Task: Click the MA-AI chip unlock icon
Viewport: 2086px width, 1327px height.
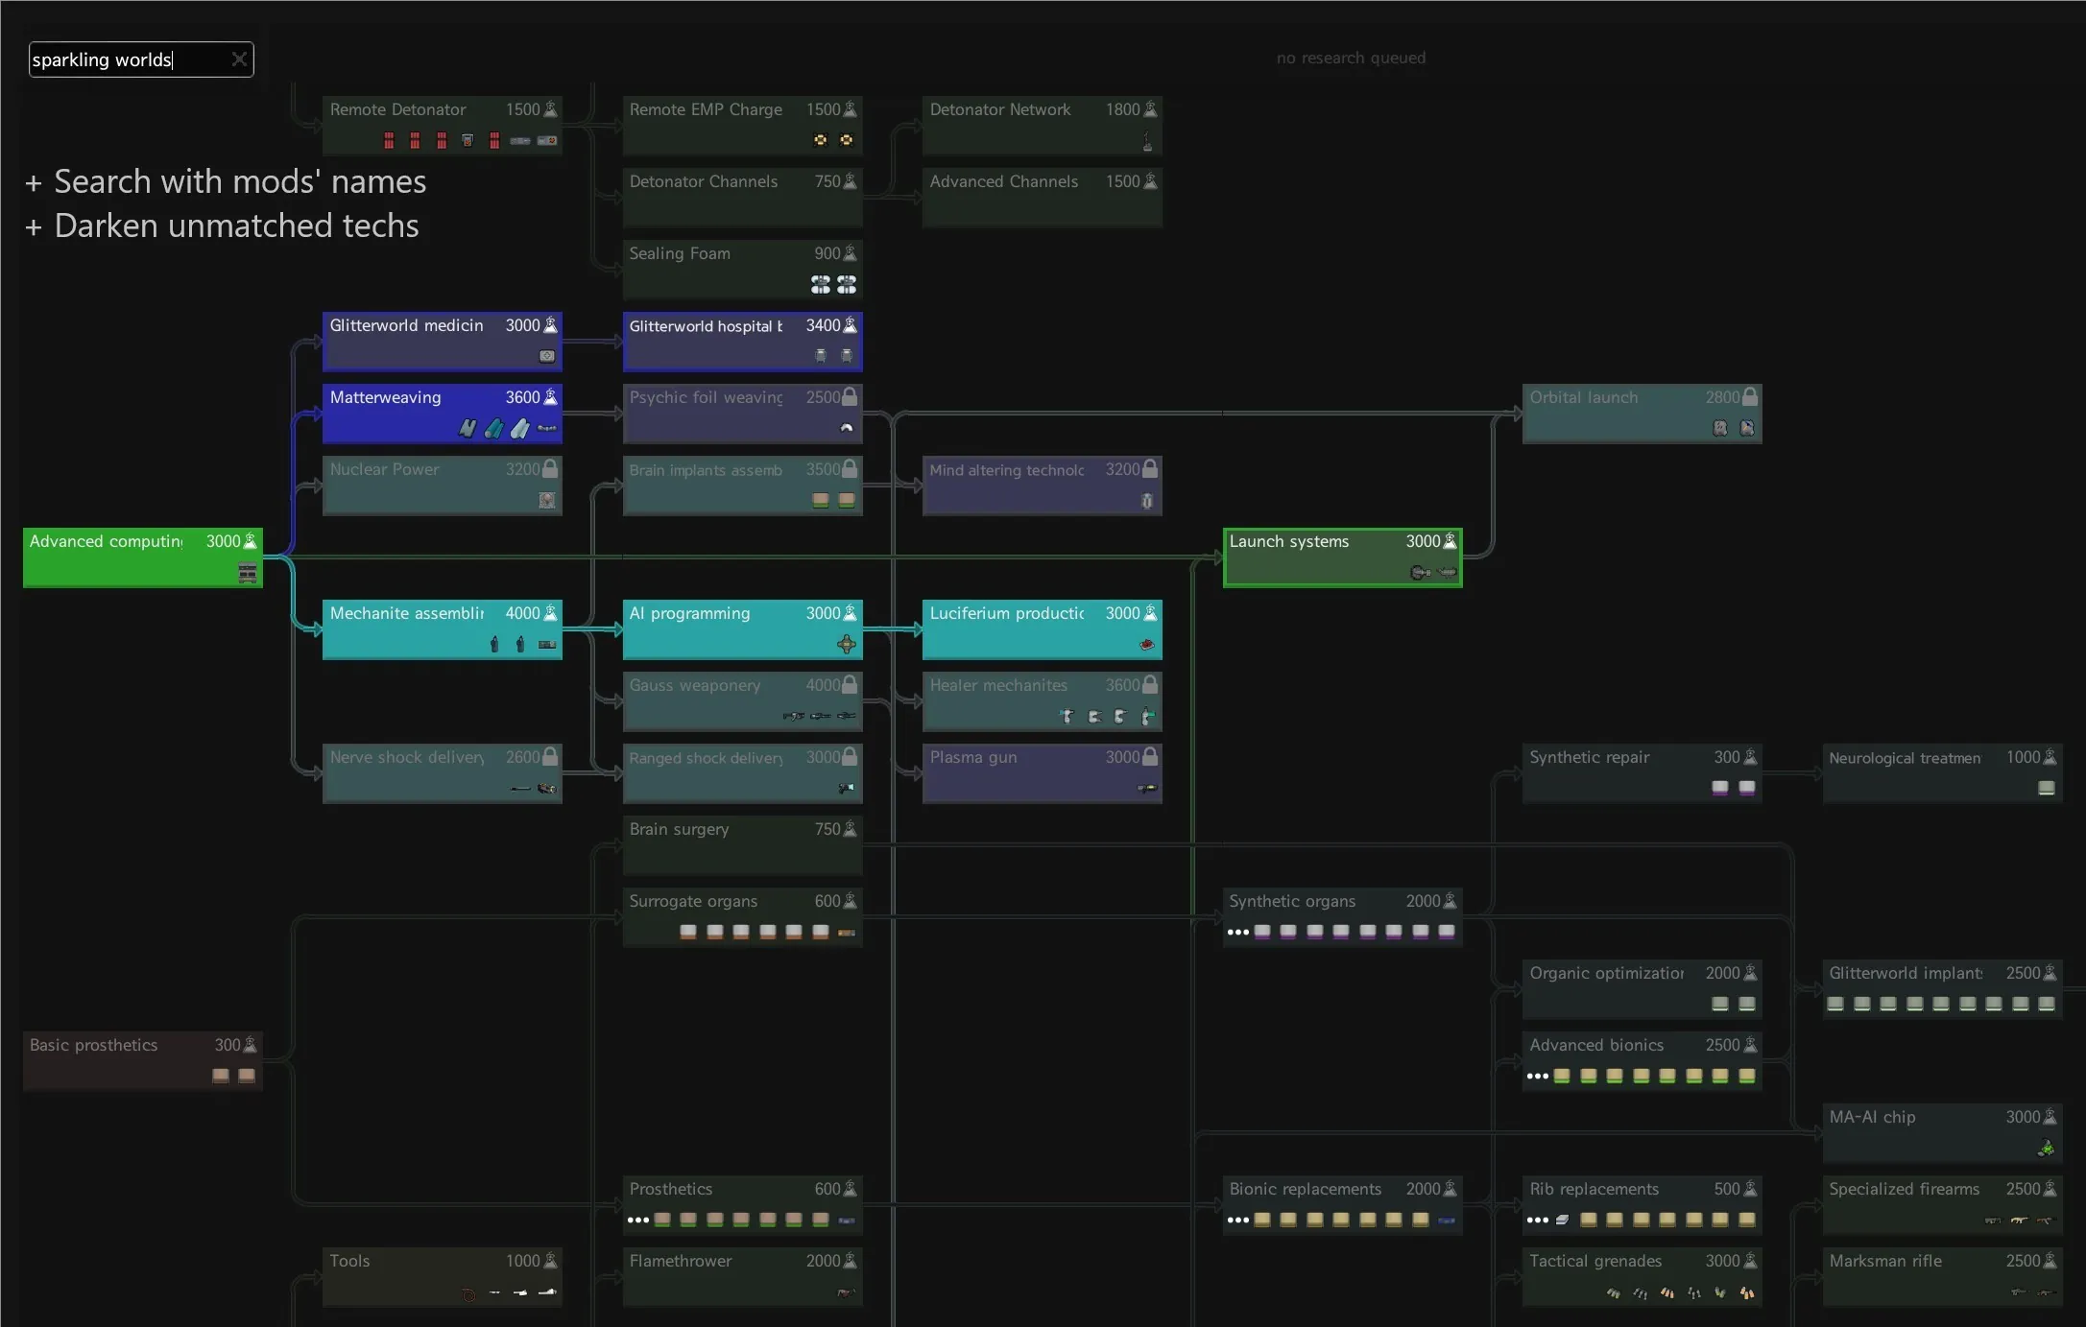Action: [2046, 1148]
